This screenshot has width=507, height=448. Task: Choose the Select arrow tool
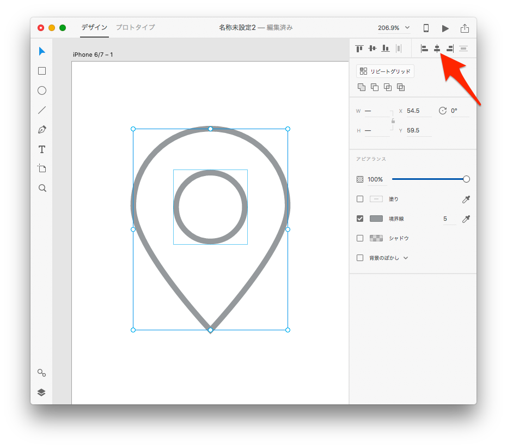point(42,51)
